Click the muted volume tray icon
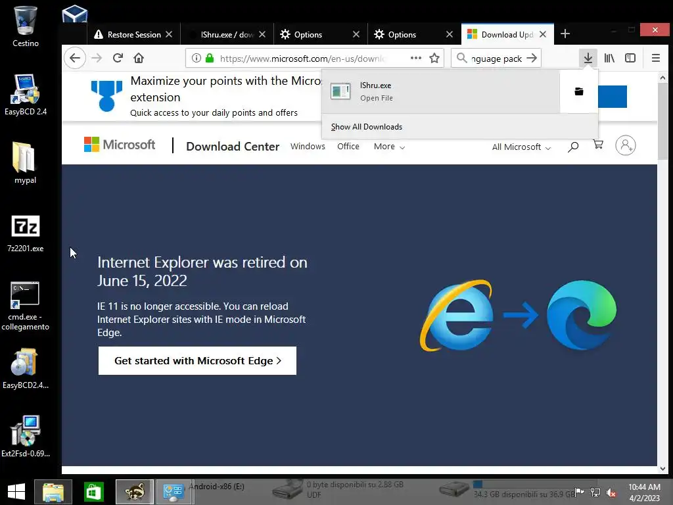The height and width of the screenshot is (505, 673). pos(611,493)
